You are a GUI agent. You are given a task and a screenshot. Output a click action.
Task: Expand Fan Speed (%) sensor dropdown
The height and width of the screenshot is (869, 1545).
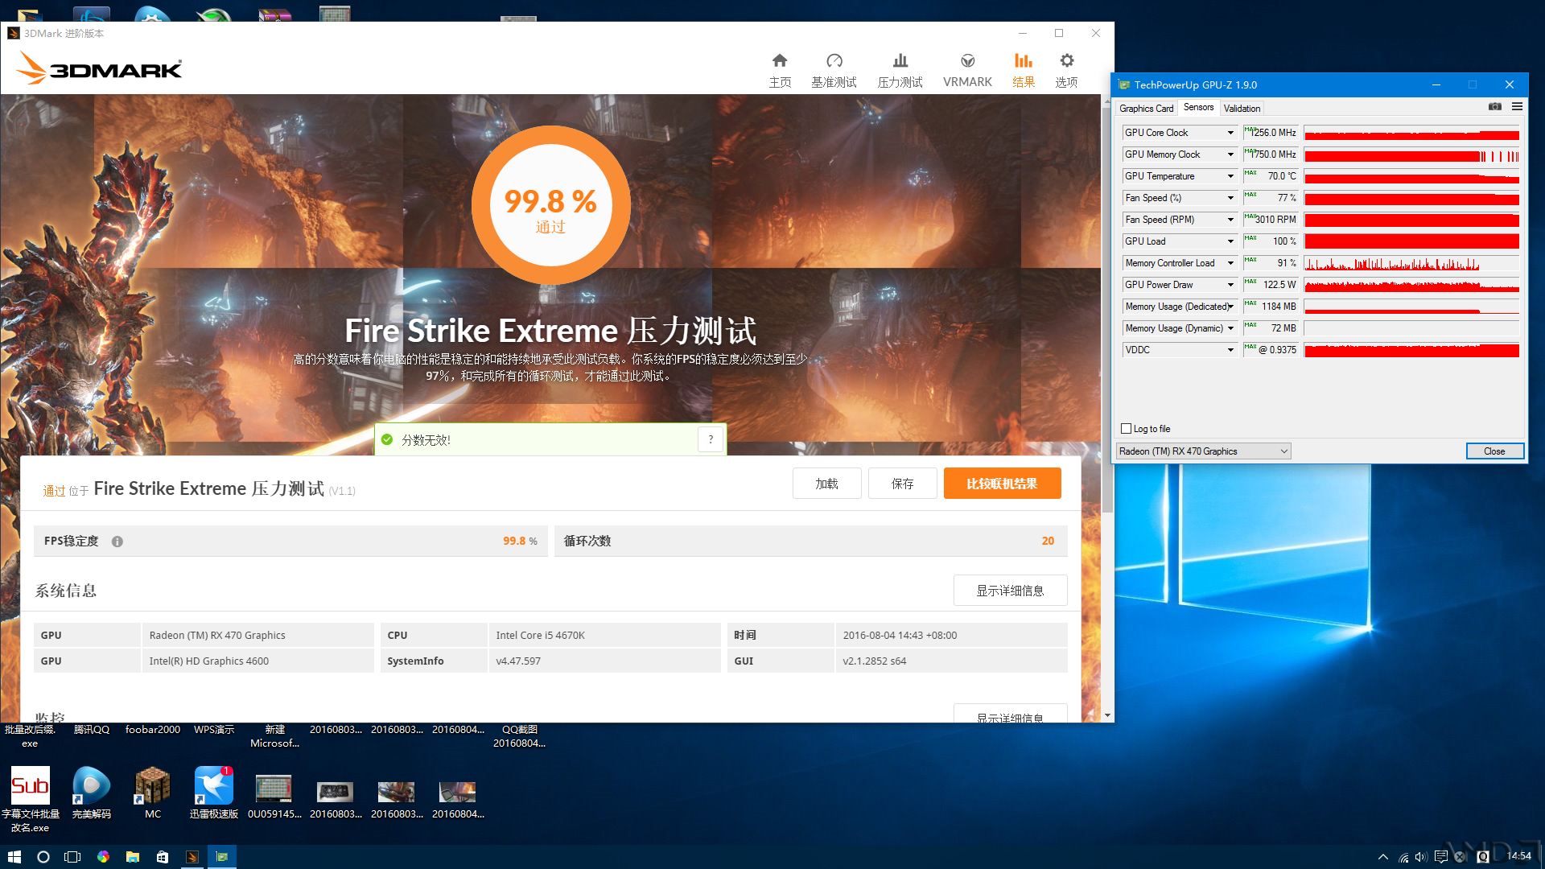[1230, 198]
